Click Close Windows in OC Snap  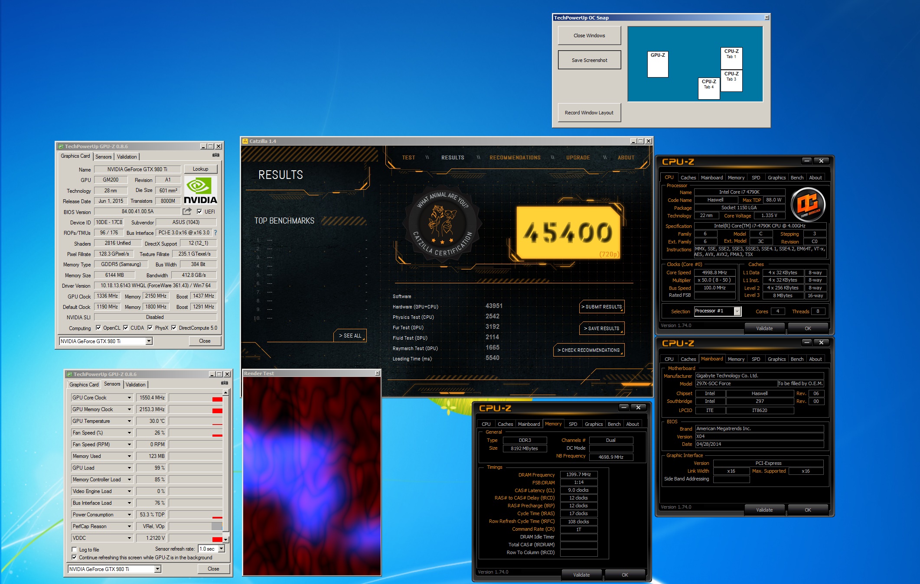pos(589,36)
